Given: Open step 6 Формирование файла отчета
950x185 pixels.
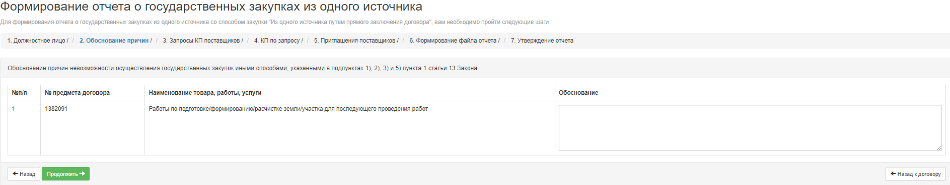Looking at the screenshot, I should (x=453, y=41).
